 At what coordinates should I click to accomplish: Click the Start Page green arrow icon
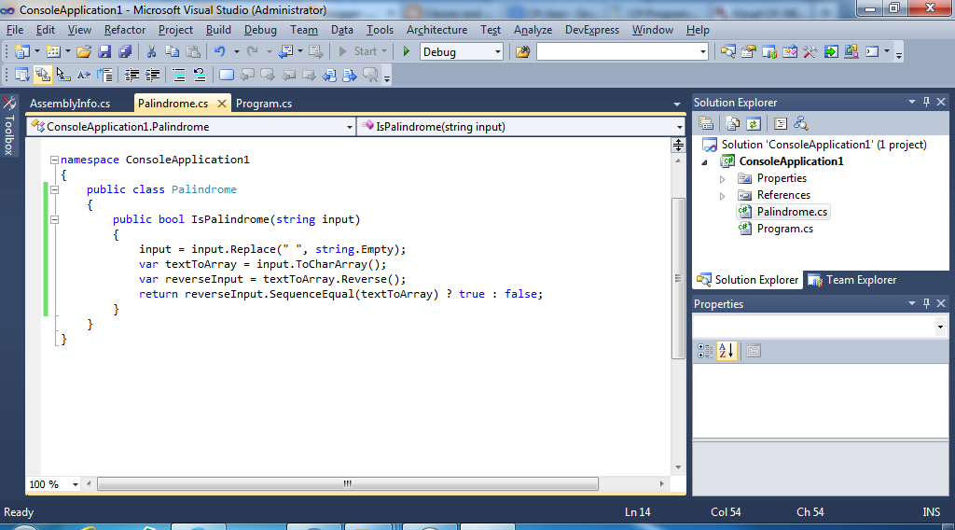[831, 51]
